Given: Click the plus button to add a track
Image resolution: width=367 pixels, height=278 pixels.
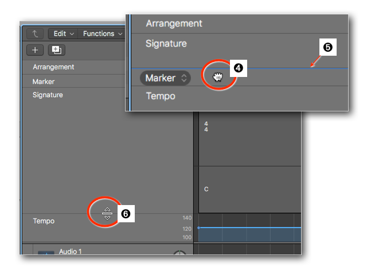Looking at the screenshot, I should click(35, 50).
